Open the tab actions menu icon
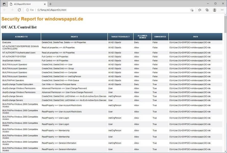Viewport: 227px width, 153px height. [x=4, y=4]
